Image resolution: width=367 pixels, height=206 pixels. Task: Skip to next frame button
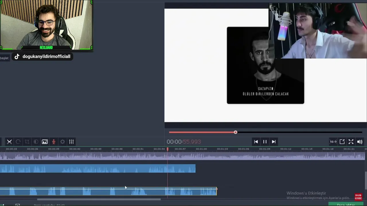click(x=274, y=142)
